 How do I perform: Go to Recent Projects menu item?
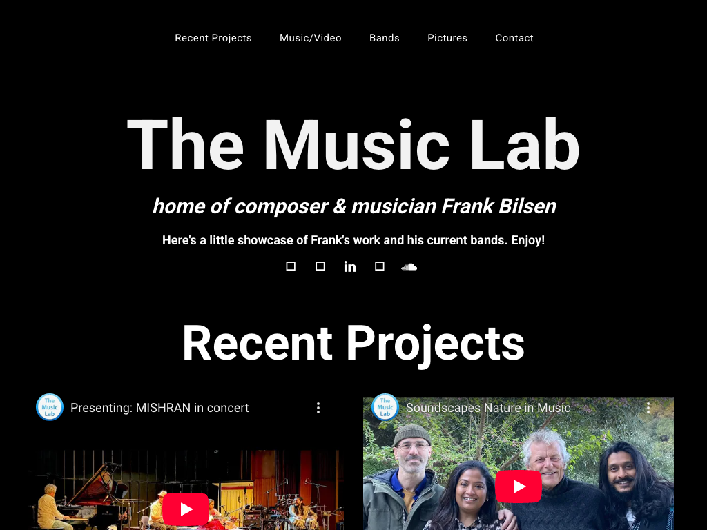click(x=213, y=38)
